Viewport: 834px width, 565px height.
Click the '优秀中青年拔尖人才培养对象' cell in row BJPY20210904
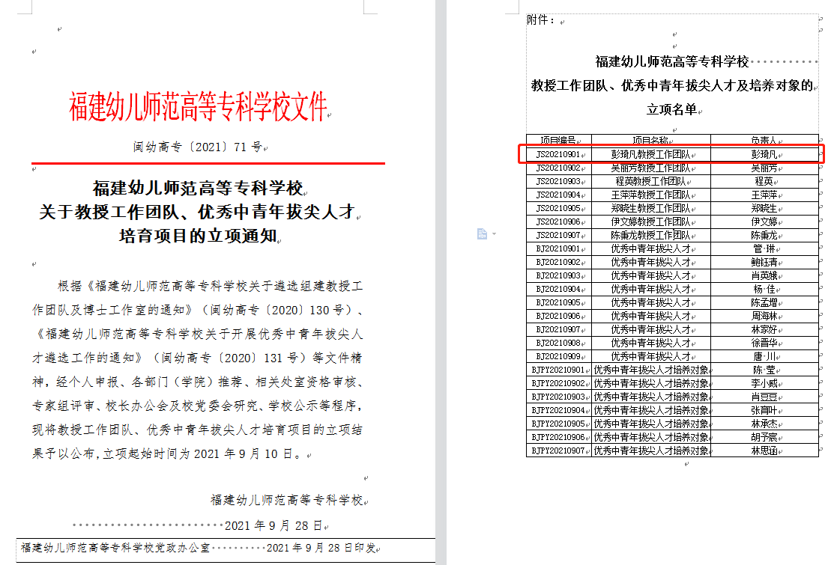(650, 410)
